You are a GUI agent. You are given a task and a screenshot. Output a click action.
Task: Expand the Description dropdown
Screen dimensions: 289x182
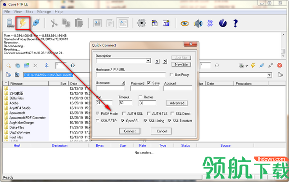click(148, 61)
